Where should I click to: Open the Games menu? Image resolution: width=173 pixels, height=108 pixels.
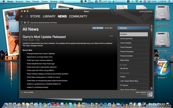(45, 1)
